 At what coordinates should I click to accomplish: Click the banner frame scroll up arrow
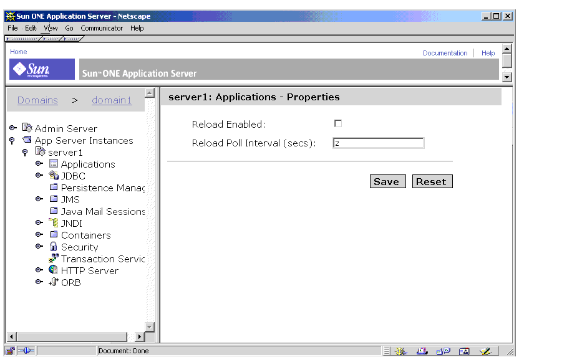[x=507, y=49]
